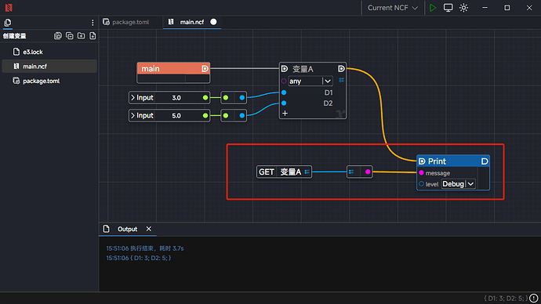Open the Current NCF dropdown
541x304 pixels.
pos(392,8)
